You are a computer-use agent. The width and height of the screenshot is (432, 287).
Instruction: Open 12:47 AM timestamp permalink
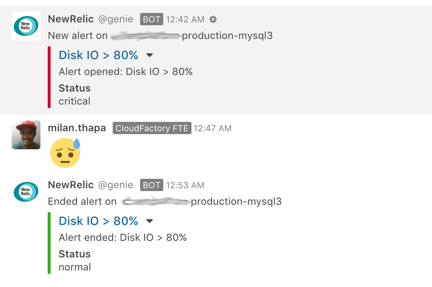click(212, 128)
